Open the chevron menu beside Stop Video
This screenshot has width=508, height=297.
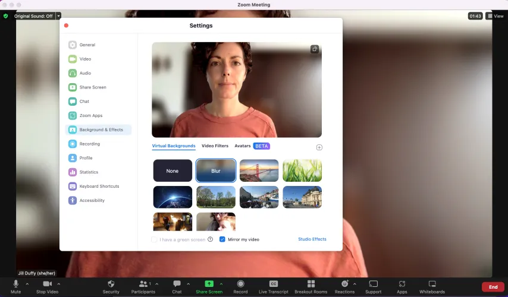click(x=59, y=284)
